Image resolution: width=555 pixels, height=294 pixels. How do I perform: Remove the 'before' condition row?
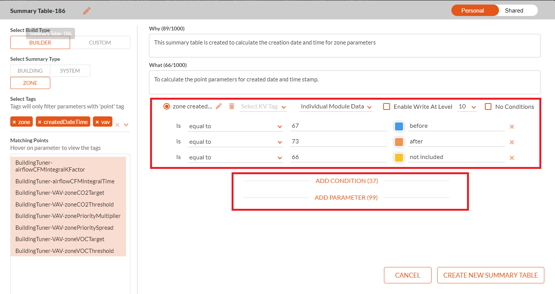click(512, 126)
